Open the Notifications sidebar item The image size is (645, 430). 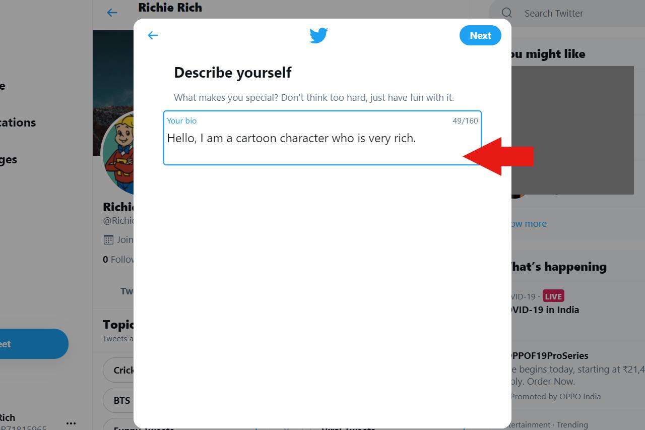click(x=18, y=122)
